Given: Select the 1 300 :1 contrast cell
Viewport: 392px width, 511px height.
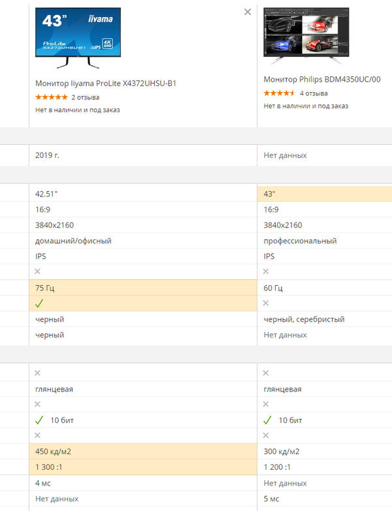Looking at the screenshot, I should click(144, 467).
